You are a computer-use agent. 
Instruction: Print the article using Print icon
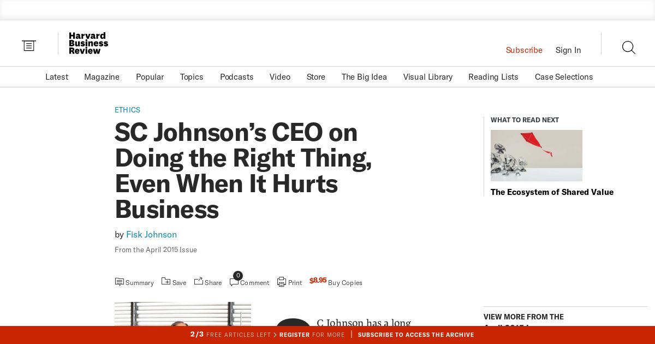282,282
